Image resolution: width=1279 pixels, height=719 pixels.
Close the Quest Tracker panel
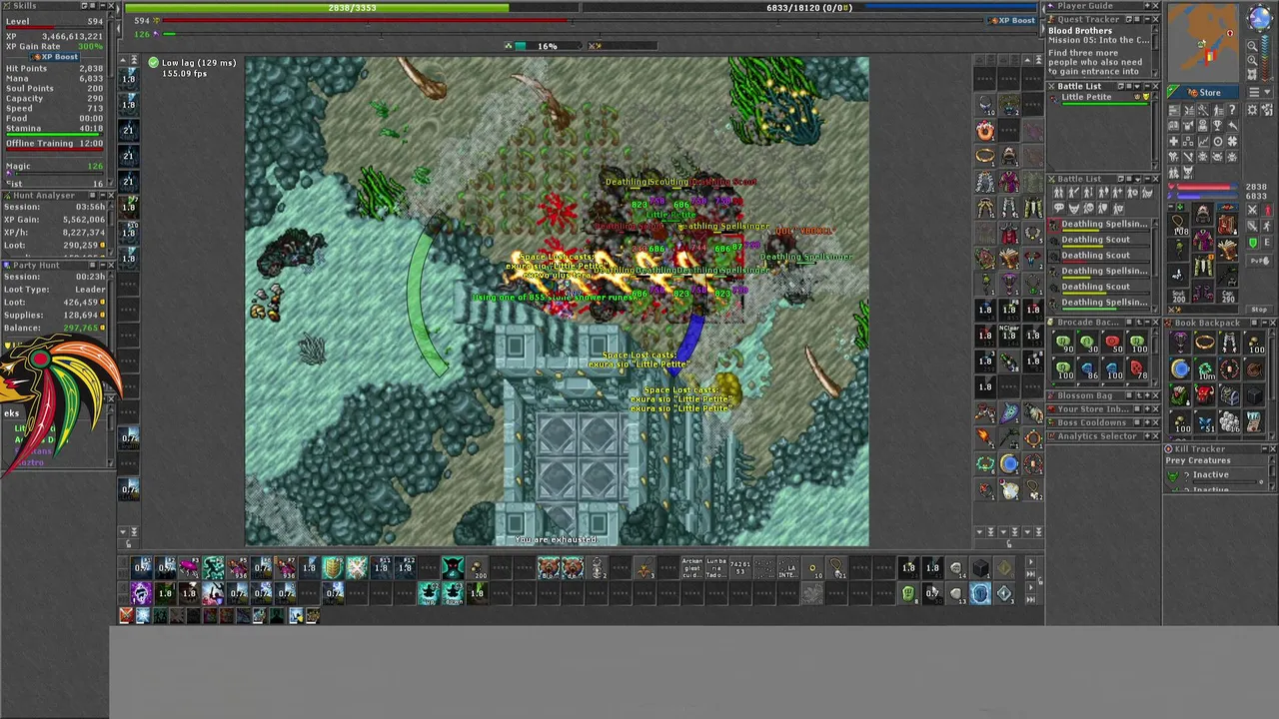point(1155,19)
